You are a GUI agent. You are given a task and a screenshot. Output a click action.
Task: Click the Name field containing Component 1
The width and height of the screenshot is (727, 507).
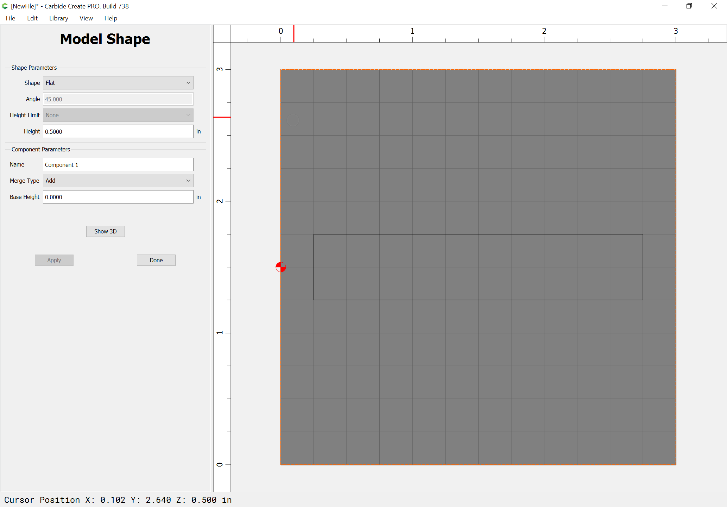[x=118, y=164]
